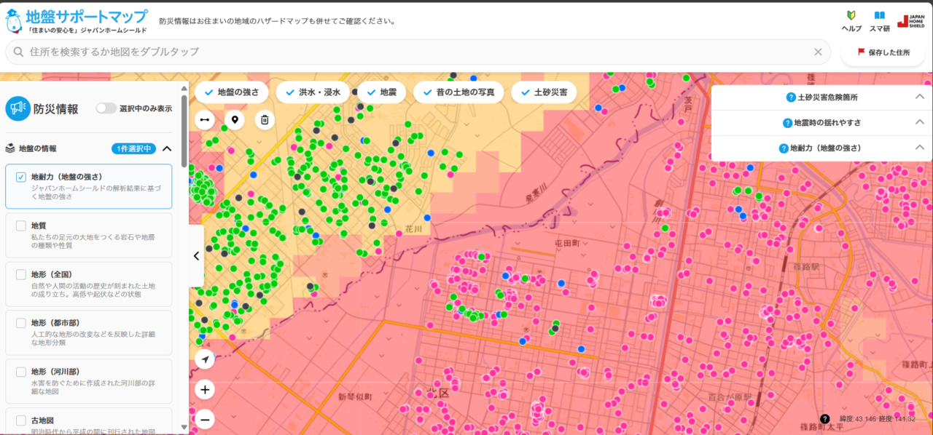Check the 地形（全国） layer checkbox

[21, 274]
